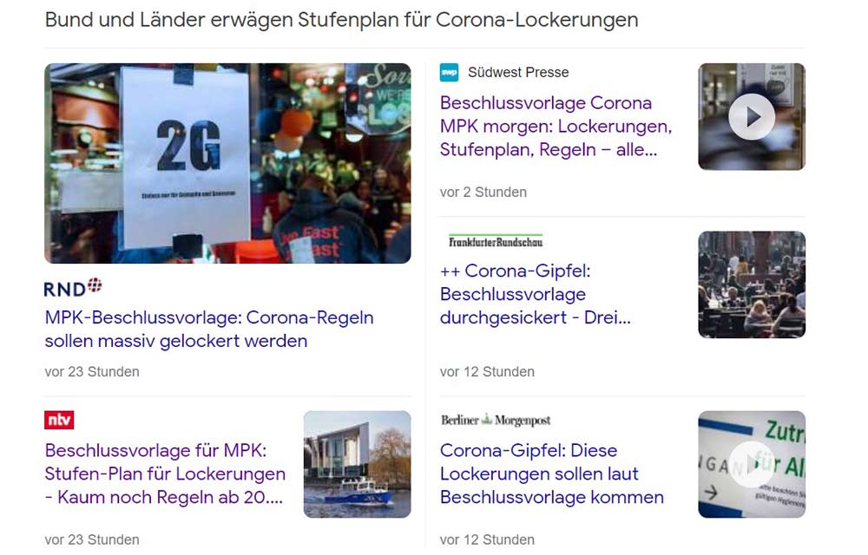Click the 'Bund und Länder erwägen Stufenplan' heading
The width and height of the screenshot is (868, 555).
click(x=341, y=20)
